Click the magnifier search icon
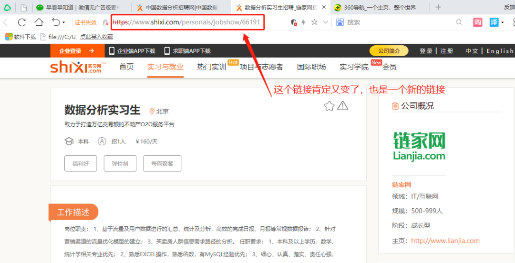 tap(459, 22)
